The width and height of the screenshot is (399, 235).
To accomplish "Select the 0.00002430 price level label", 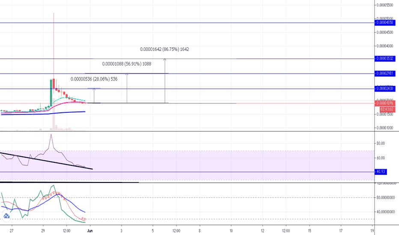I will tap(385, 89).
